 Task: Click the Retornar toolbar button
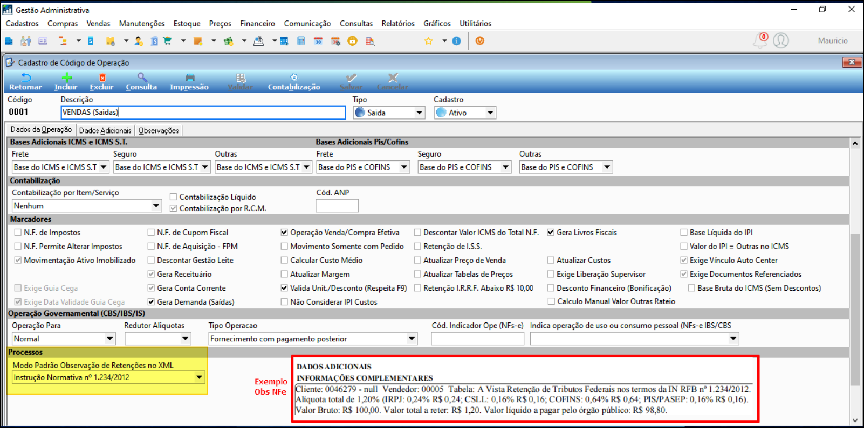pyautogui.click(x=25, y=82)
